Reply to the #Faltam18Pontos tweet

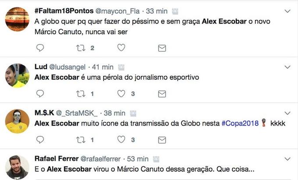pos(40,48)
